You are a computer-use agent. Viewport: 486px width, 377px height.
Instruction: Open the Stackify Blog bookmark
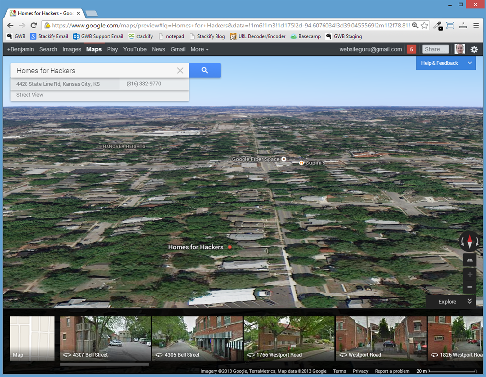coord(207,37)
